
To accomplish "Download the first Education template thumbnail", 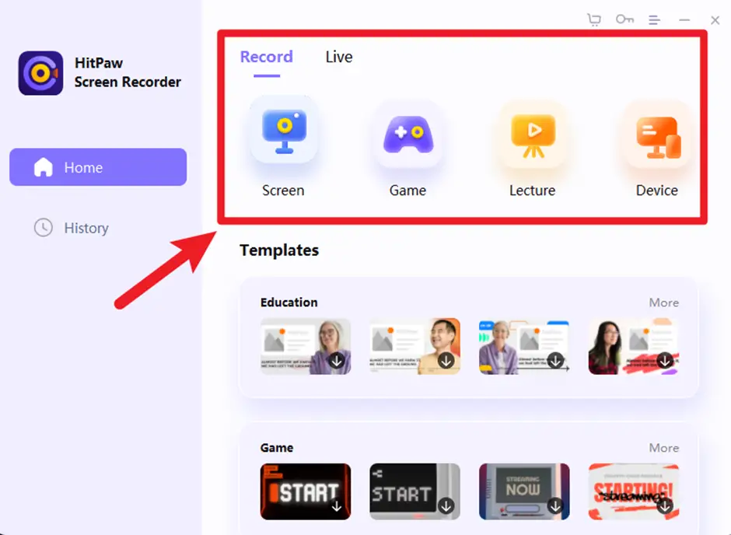I will coord(337,360).
